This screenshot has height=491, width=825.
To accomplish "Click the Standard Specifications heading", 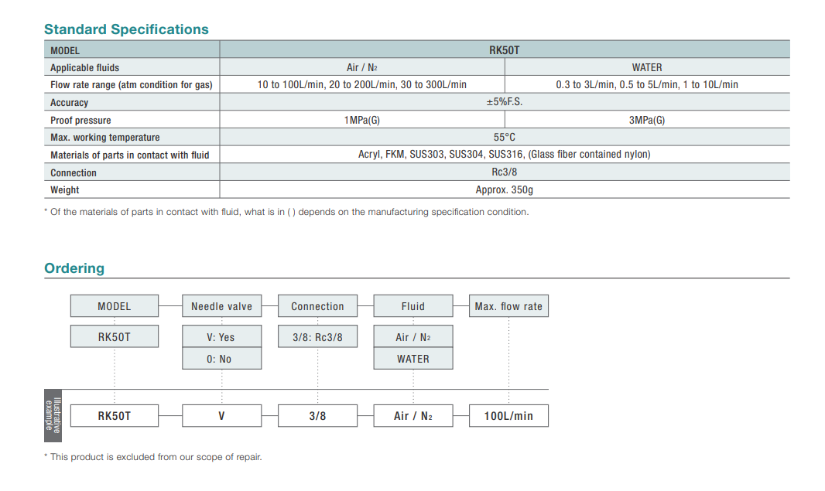I will (126, 29).
